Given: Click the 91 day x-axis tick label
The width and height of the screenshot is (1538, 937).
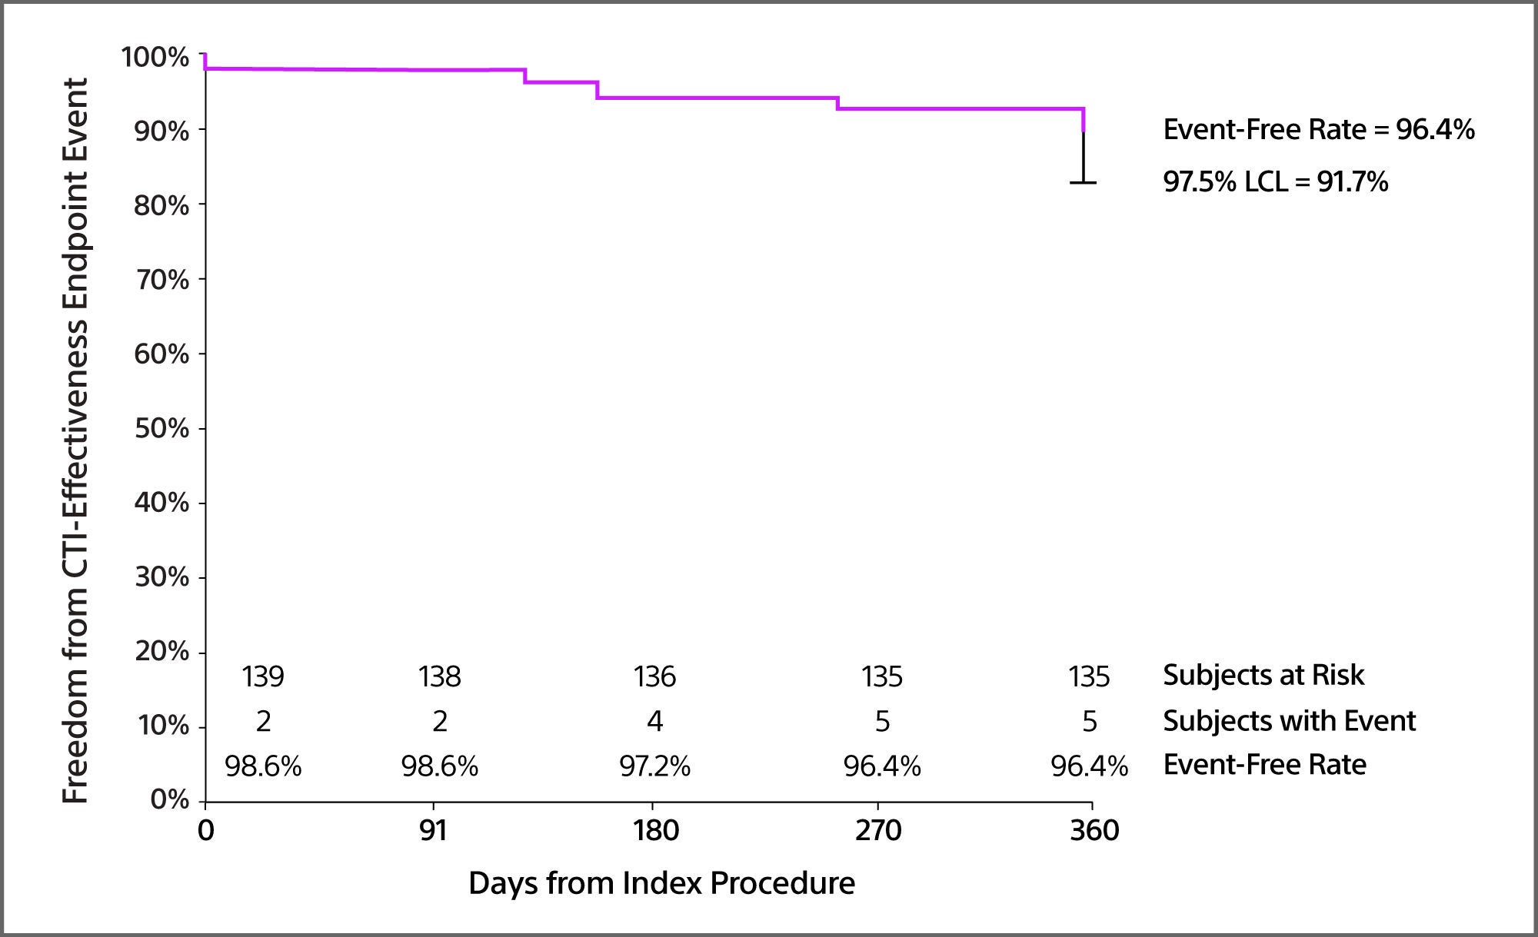Looking at the screenshot, I should click(x=434, y=831).
